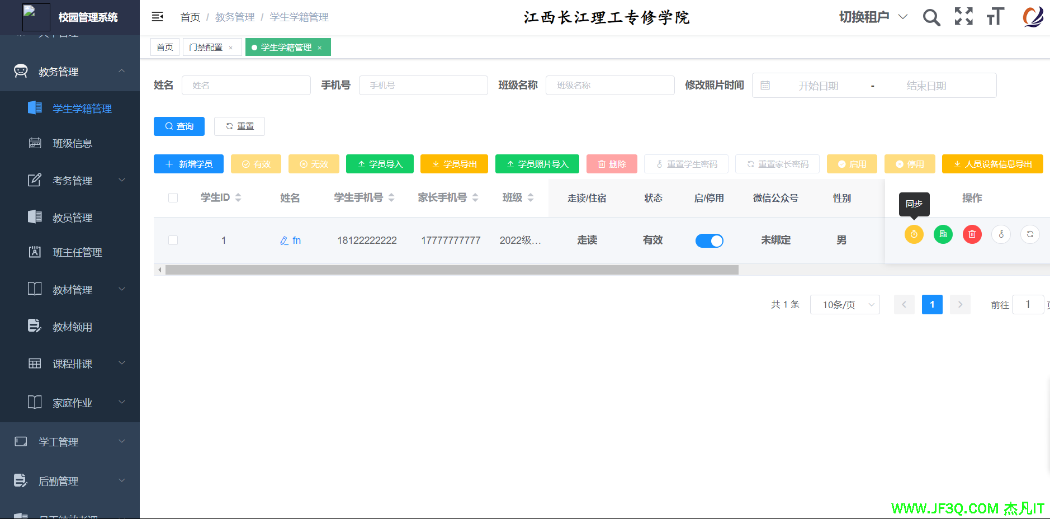Screen dimensions: 1050x519
Task: Expand the 切换租户 tenant dropdown
Action: click(873, 17)
